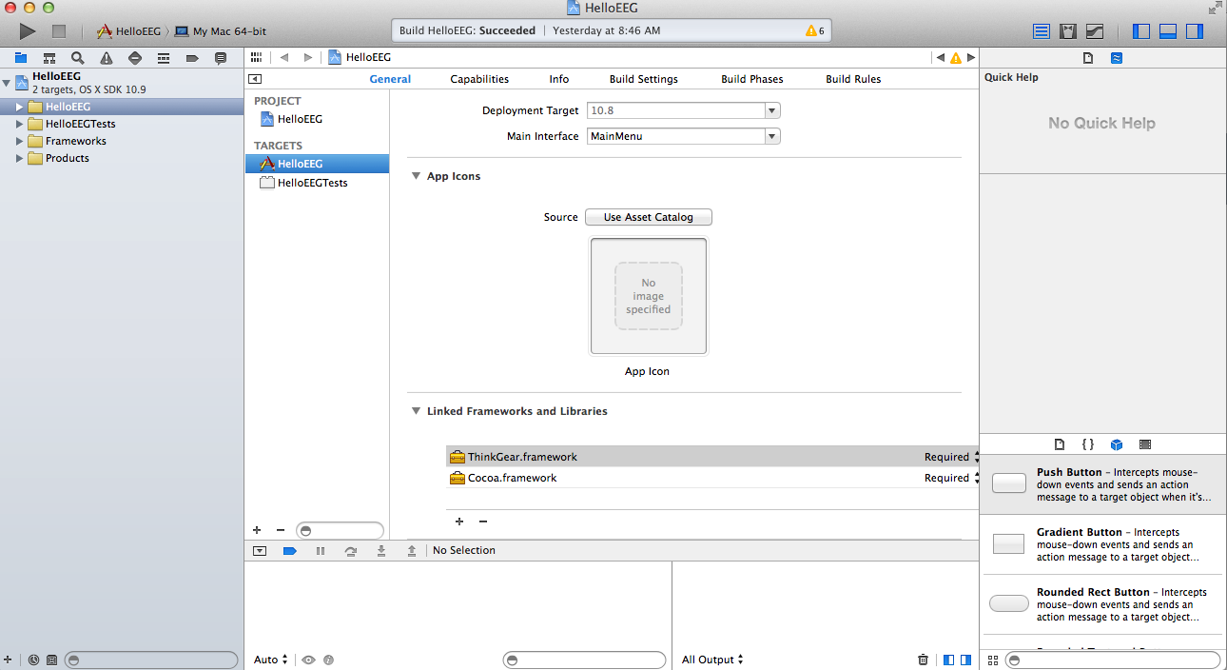This screenshot has width=1227, height=670.
Task: Show the File Template library
Action: (x=1060, y=444)
